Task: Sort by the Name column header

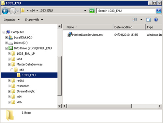Action: tap(88, 27)
